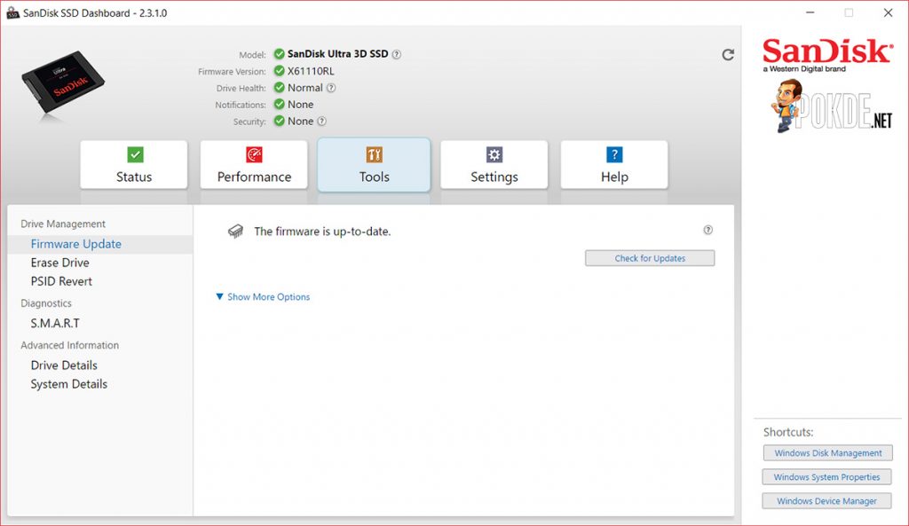Screen dimensions: 909x526
Task: Click the Shortcuts: label
Action: (788, 432)
